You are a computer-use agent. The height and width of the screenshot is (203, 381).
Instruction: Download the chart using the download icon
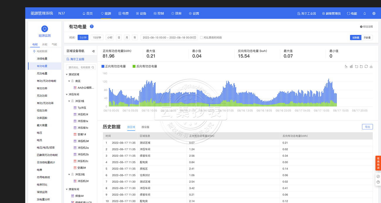pos(371,66)
